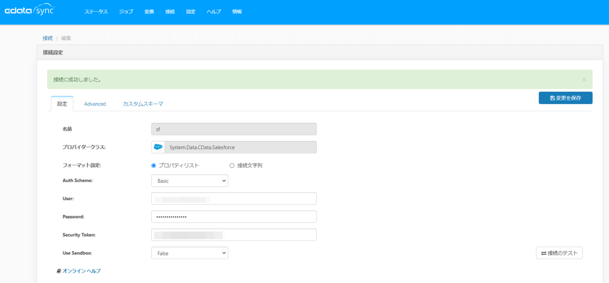The width and height of the screenshot is (609, 283).
Task: Click the 接続設定 panel heading
Action: click(53, 52)
